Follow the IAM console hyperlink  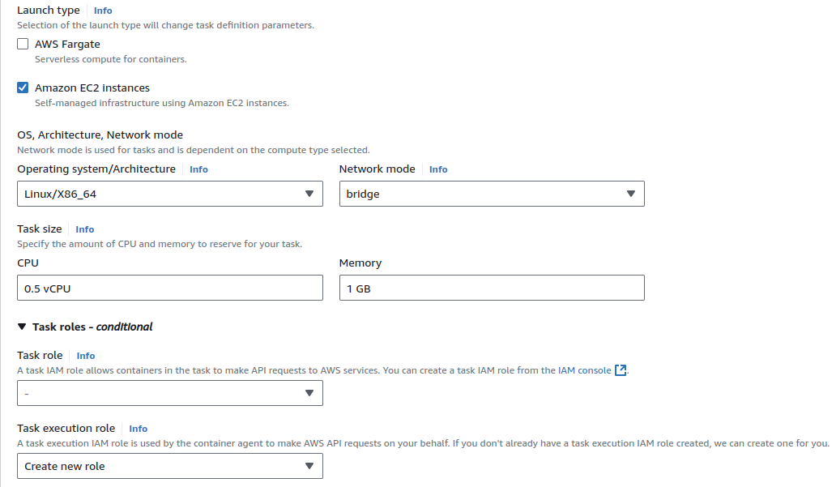[x=584, y=370]
